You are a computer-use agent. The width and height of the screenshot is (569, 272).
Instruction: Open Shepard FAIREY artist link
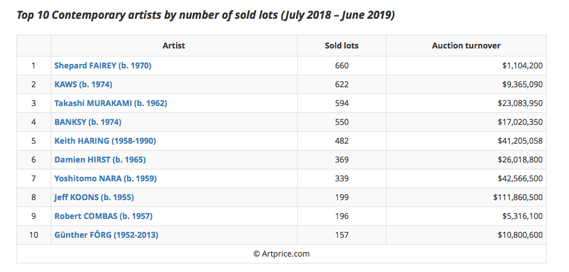pos(103,66)
